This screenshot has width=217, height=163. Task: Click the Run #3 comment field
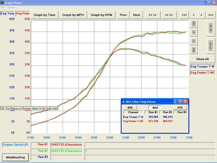tap(150, 158)
